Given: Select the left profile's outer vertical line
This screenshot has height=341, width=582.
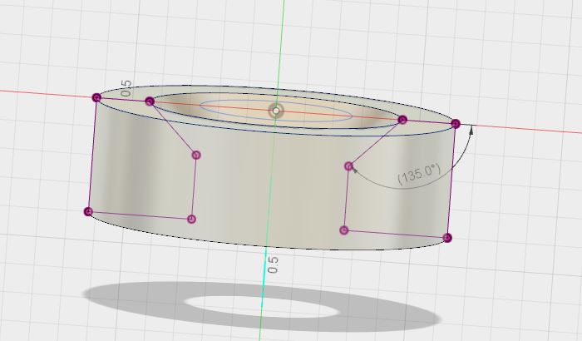Looking at the screenshot, I should coord(92,155).
